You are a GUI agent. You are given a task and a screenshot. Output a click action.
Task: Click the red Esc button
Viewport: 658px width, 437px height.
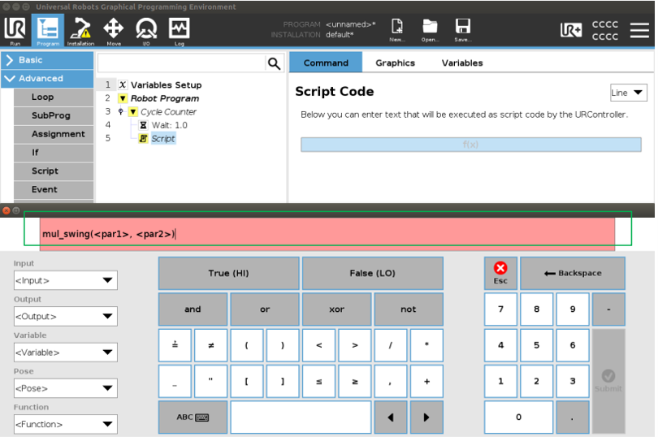tap(500, 273)
